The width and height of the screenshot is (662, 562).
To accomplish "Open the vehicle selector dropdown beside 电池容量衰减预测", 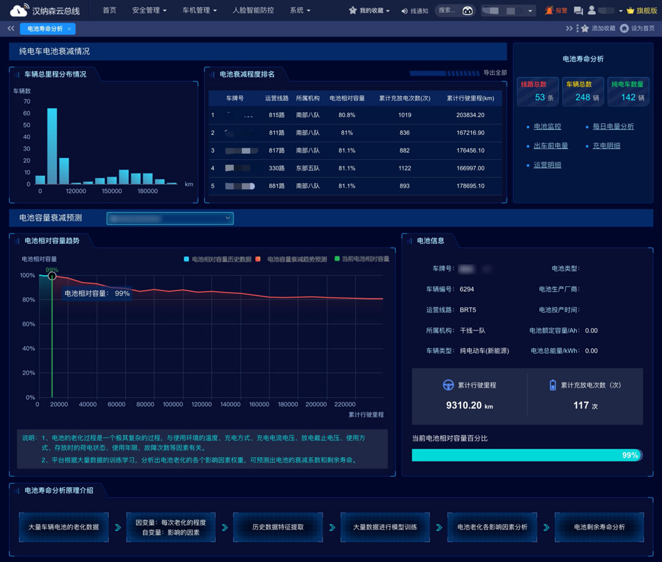I will point(170,218).
